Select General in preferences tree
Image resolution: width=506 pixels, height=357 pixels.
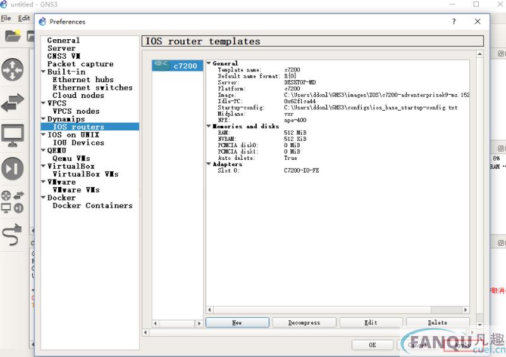click(63, 40)
